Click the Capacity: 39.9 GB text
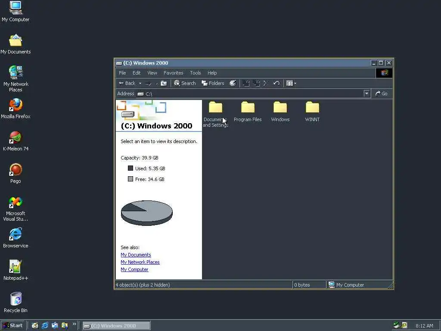Viewport: 441px width, 331px height. pos(140,158)
